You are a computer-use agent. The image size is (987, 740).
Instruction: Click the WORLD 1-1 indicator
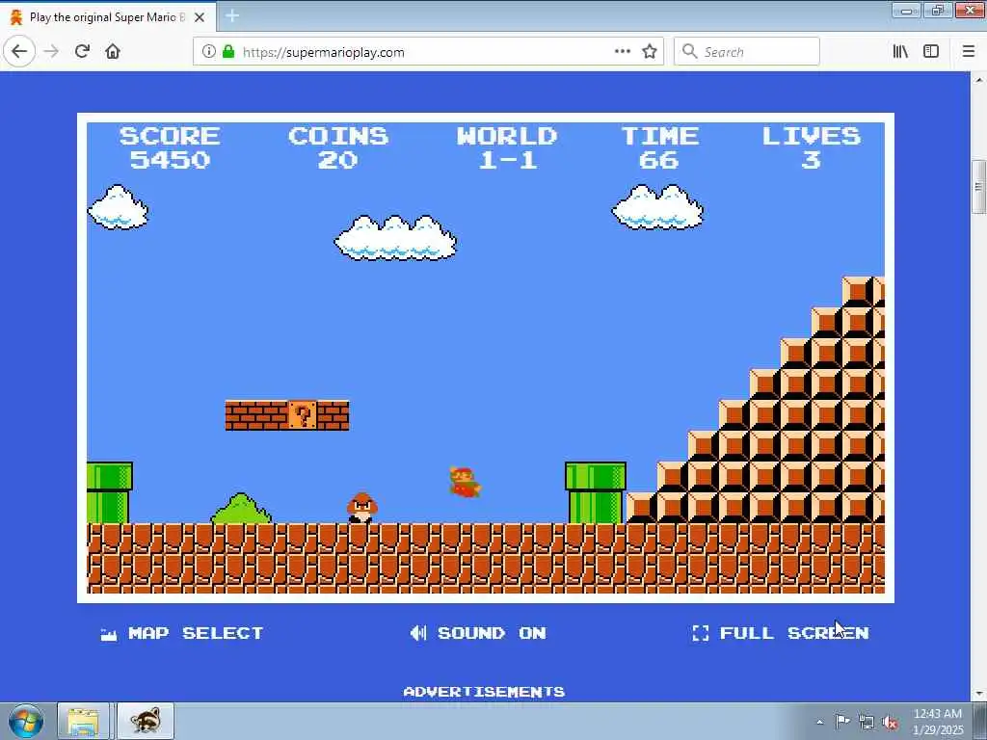(507, 147)
